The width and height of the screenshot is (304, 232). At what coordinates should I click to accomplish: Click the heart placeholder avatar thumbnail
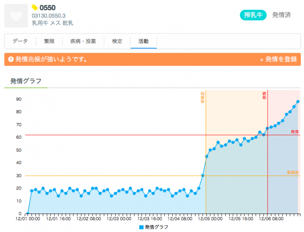pos(16,16)
